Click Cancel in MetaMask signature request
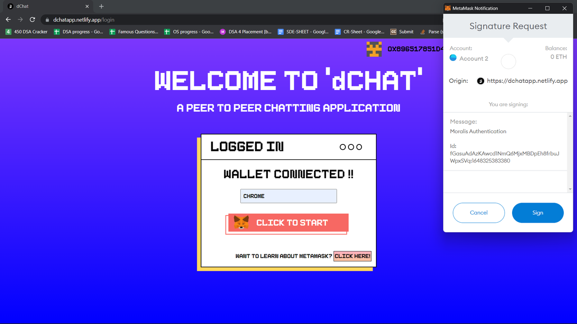Image resolution: width=577 pixels, height=324 pixels. (x=479, y=213)
